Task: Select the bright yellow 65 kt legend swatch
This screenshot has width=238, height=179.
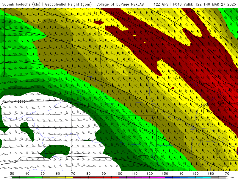Action: [69, 178]
